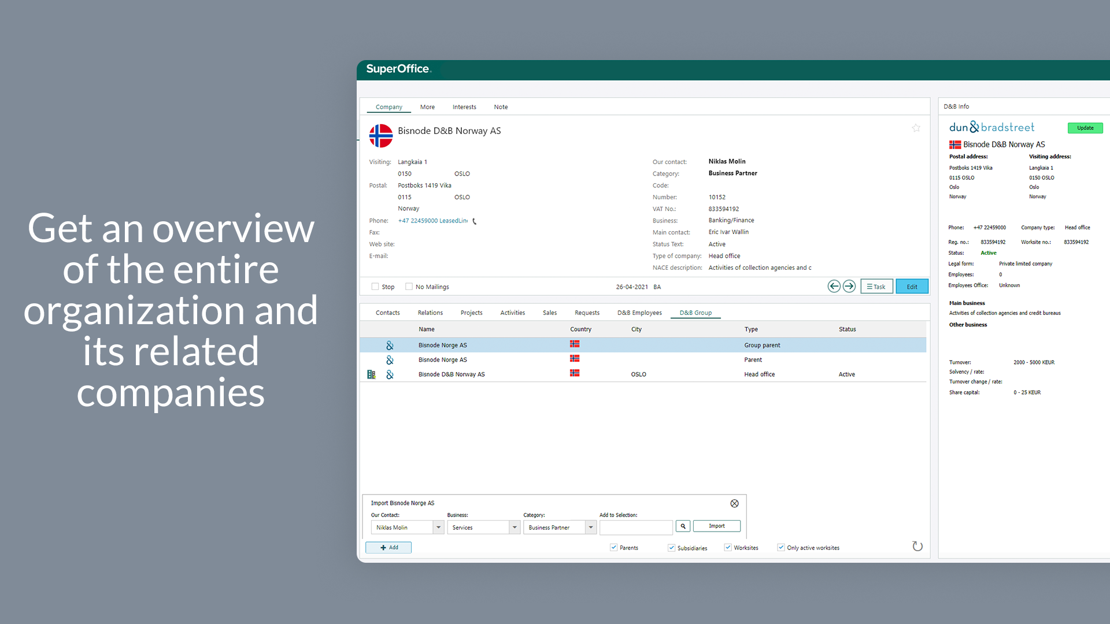Open the Relations tab
The height and width of the screenshot is (624, 1110).
430,313
